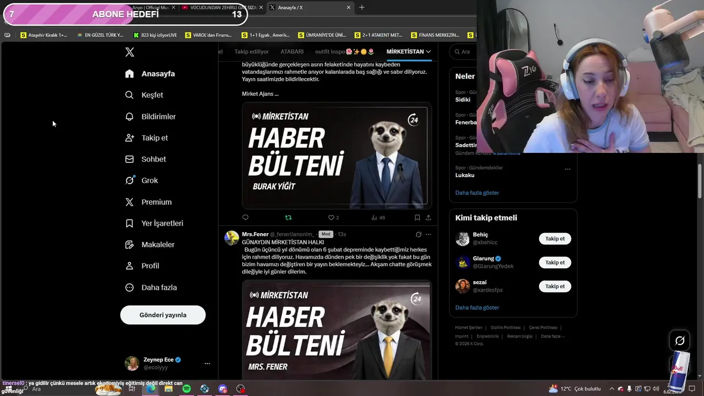Open VAROL'dan Finans bookmark
The image size is (704, 396).
pyautogui.click(x=208, y=35)
